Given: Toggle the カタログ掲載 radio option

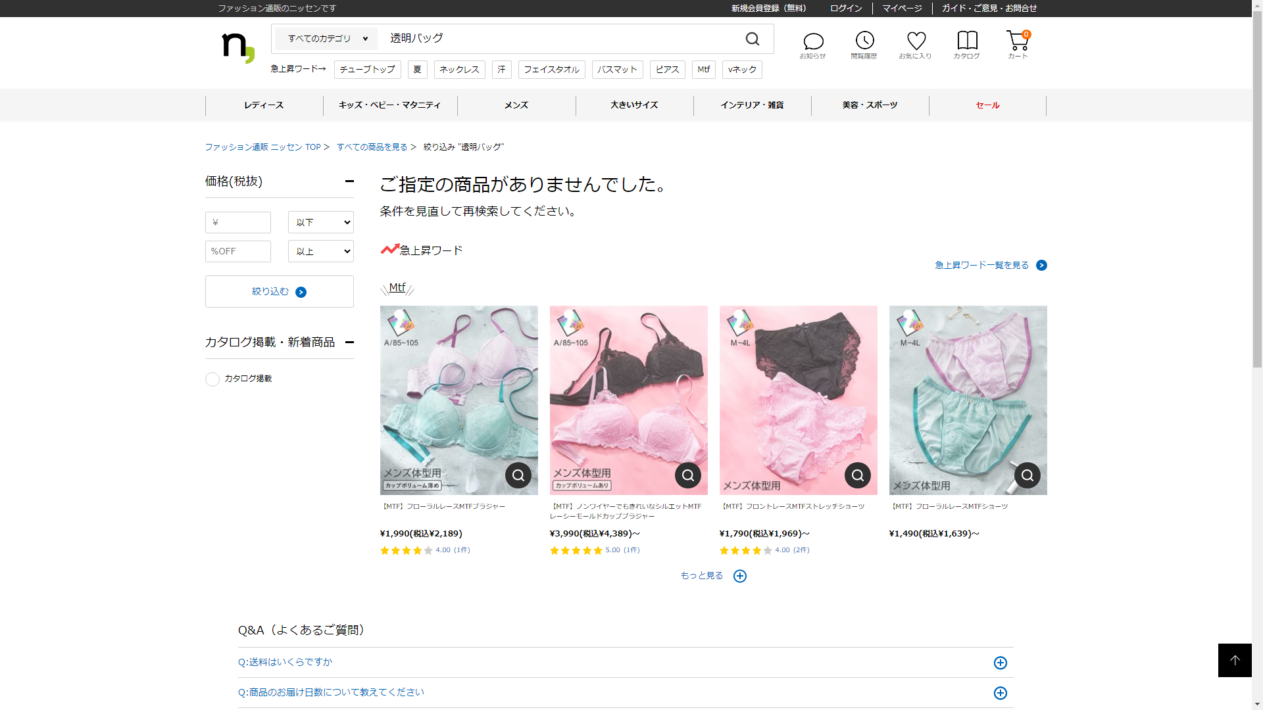Looking at the screenshot, I should tap(212, 379).
